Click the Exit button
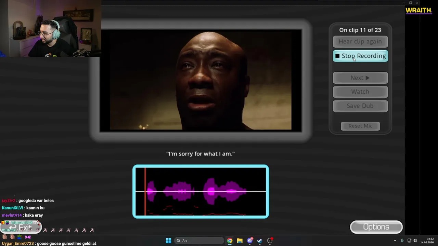The image size is (438, 246). point(21,228)
